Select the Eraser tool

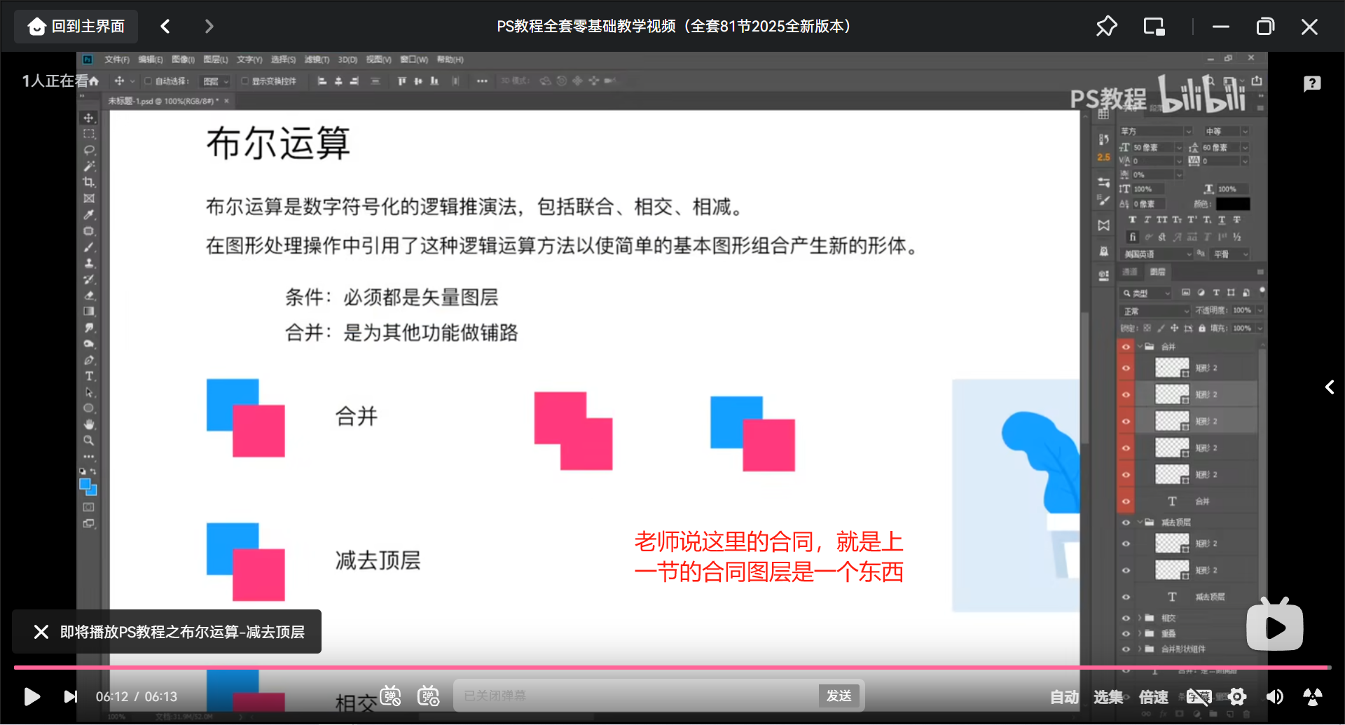point(89,295)
